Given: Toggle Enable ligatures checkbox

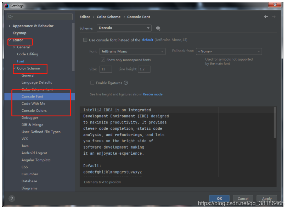Looking at the screenshot, I should tap(92, 83).
